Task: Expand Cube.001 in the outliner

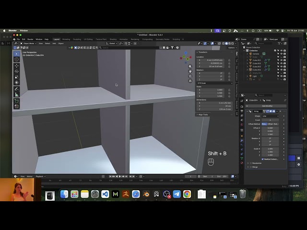Action: tap(247, 60)
